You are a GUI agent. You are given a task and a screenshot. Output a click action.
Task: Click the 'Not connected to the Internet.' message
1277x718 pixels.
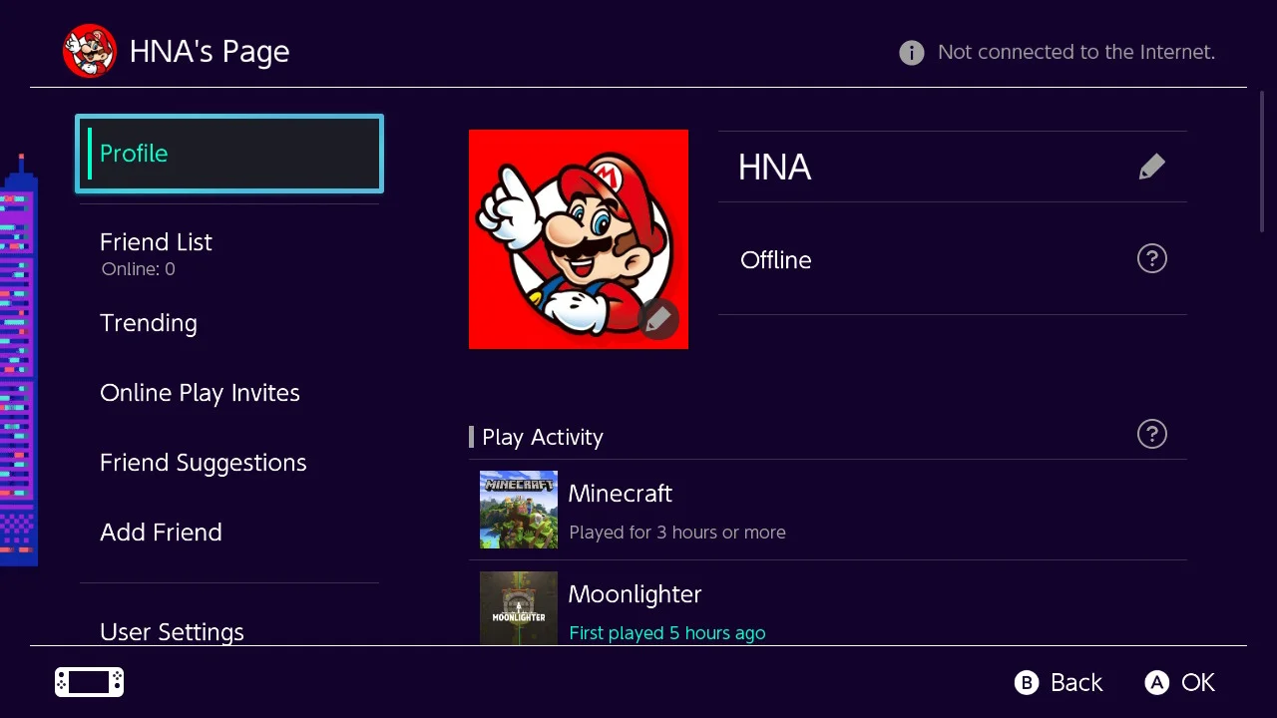tap(1076, 53)
